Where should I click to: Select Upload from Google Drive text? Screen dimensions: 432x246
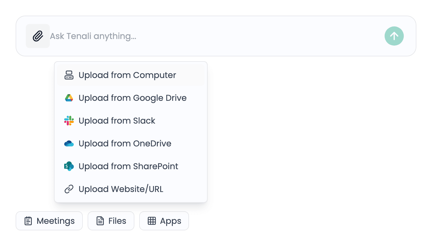pyautogui.click(x=133, y=98)
